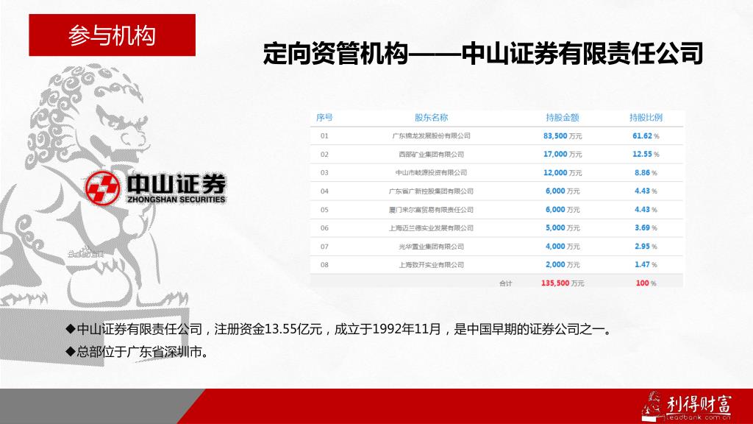The image size is (753, 424).
Task: Click the 持股比例 column header
Action: pos(646,117)
